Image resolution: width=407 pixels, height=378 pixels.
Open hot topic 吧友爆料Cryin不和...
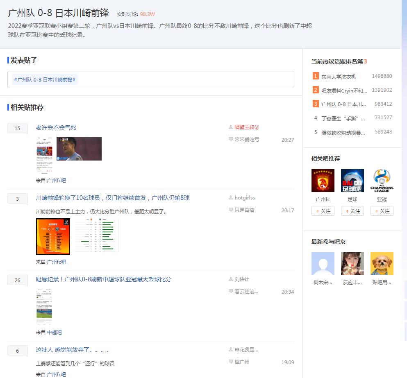(344, 91)
